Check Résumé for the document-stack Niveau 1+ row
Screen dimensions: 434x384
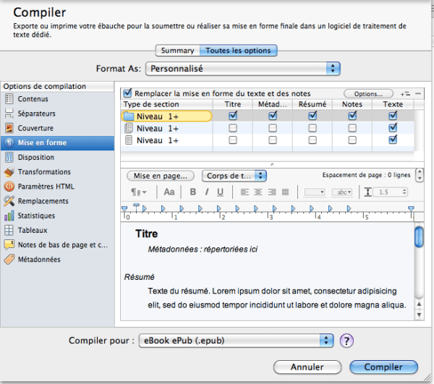(312, 128)
